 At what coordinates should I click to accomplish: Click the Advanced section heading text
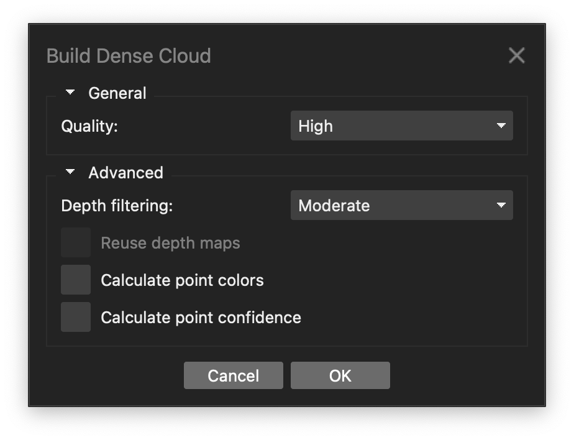[x=125, y=173]
